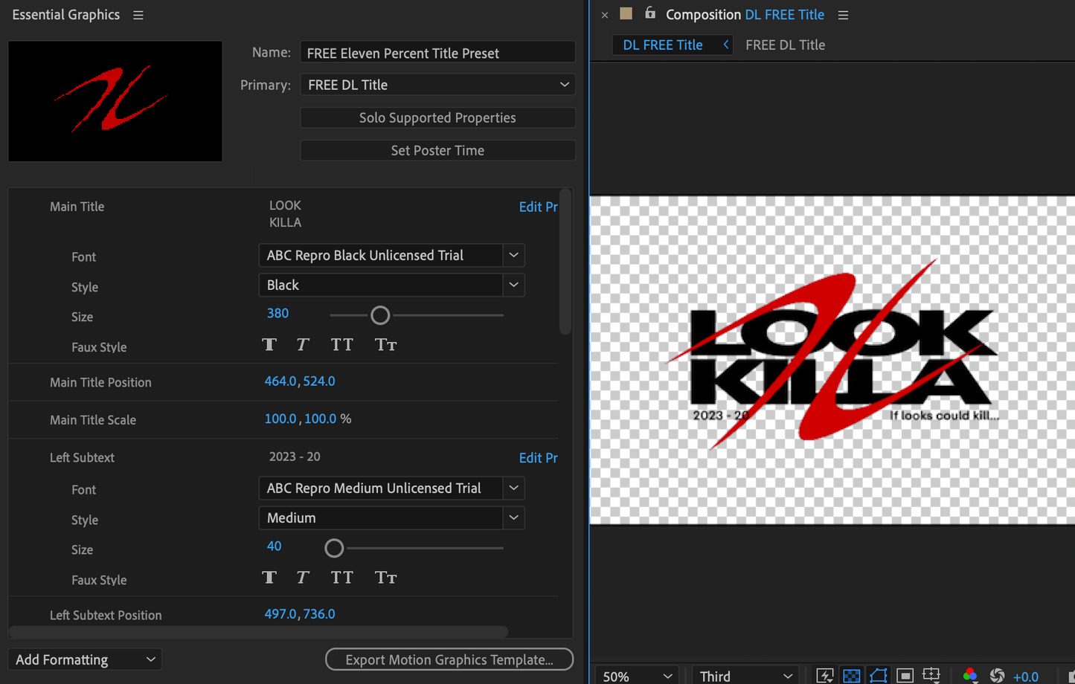Open the 50% magnification dropdown
The height and width of the screenshot is (684, 1075).
(637, 675)
